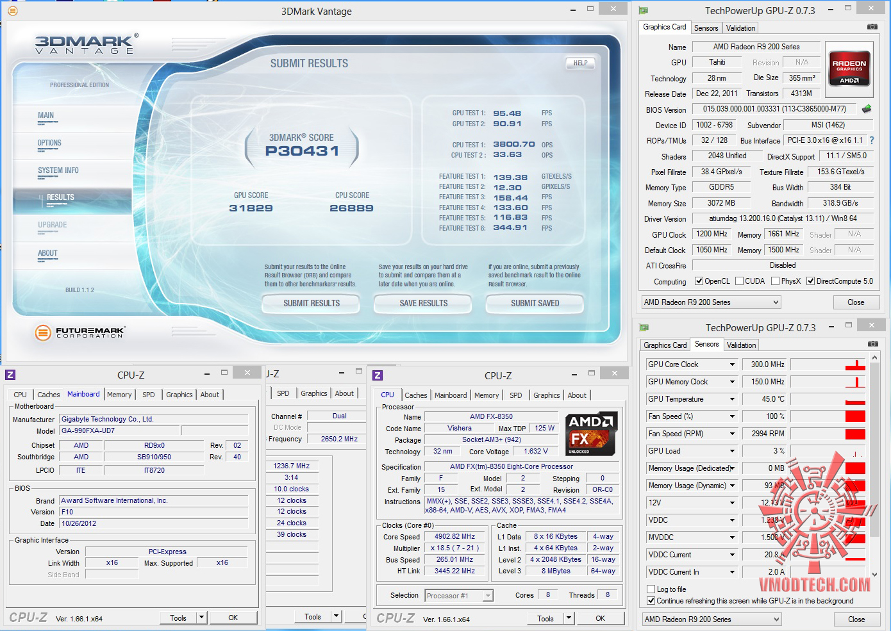891x631 pixels.
Task: Open the Memory Usage (Dynamic) sensor dropdown
Action: click(732, 486)
